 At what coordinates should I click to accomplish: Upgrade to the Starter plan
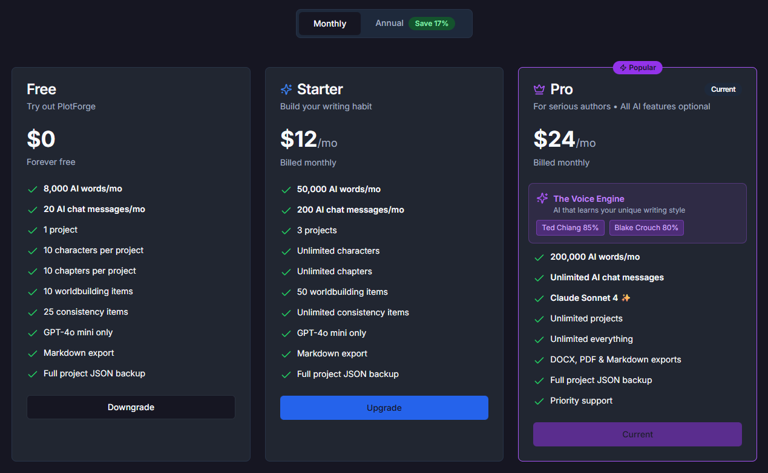[x=384, y=408]
